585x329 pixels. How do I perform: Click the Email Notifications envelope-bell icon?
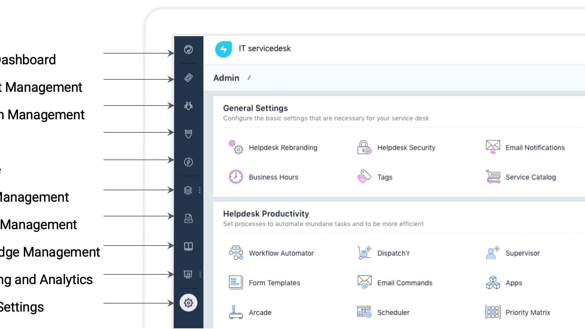pos(493,147)
